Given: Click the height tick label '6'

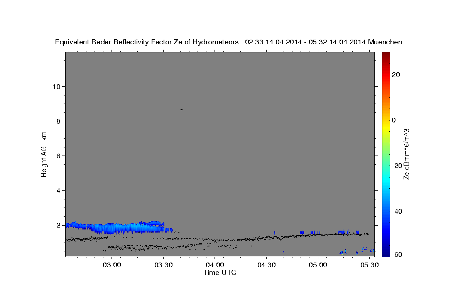Looking at the screenshot, I should click(58, 156).
